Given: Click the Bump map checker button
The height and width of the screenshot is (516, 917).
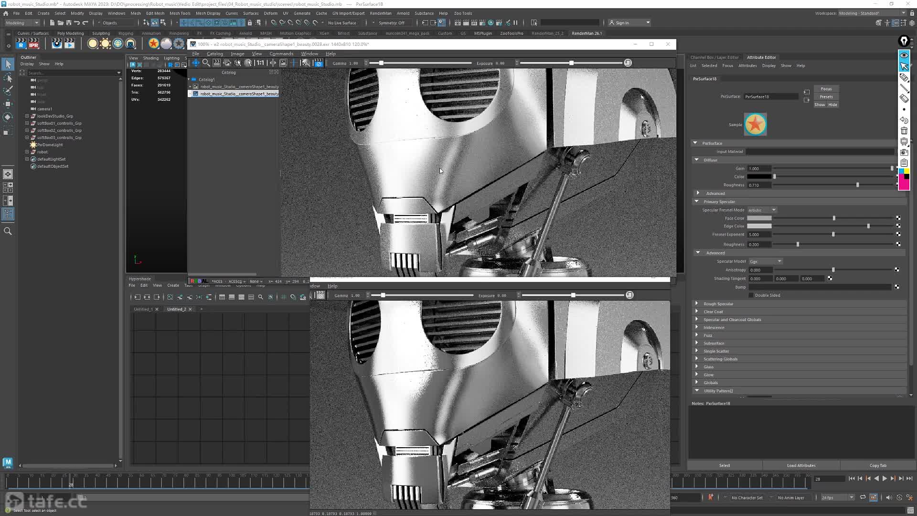Looking at the screenshot, I should tap(897, 287).
